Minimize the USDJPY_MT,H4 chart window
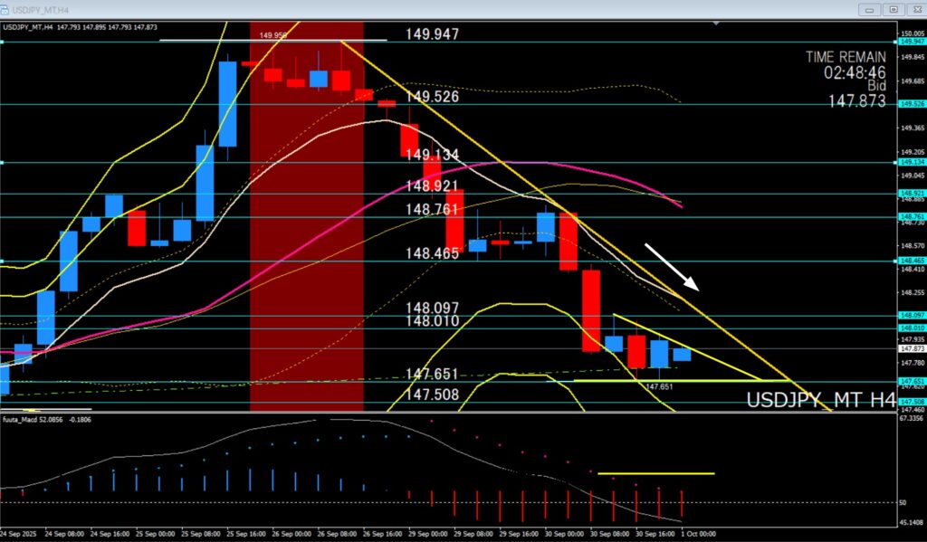This screenshot has width=927, height=542. pyautogui.click(x=871, y=9)
